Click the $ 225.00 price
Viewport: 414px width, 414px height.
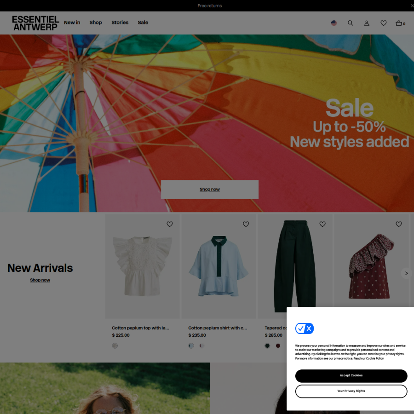click(x=121, y=335)
